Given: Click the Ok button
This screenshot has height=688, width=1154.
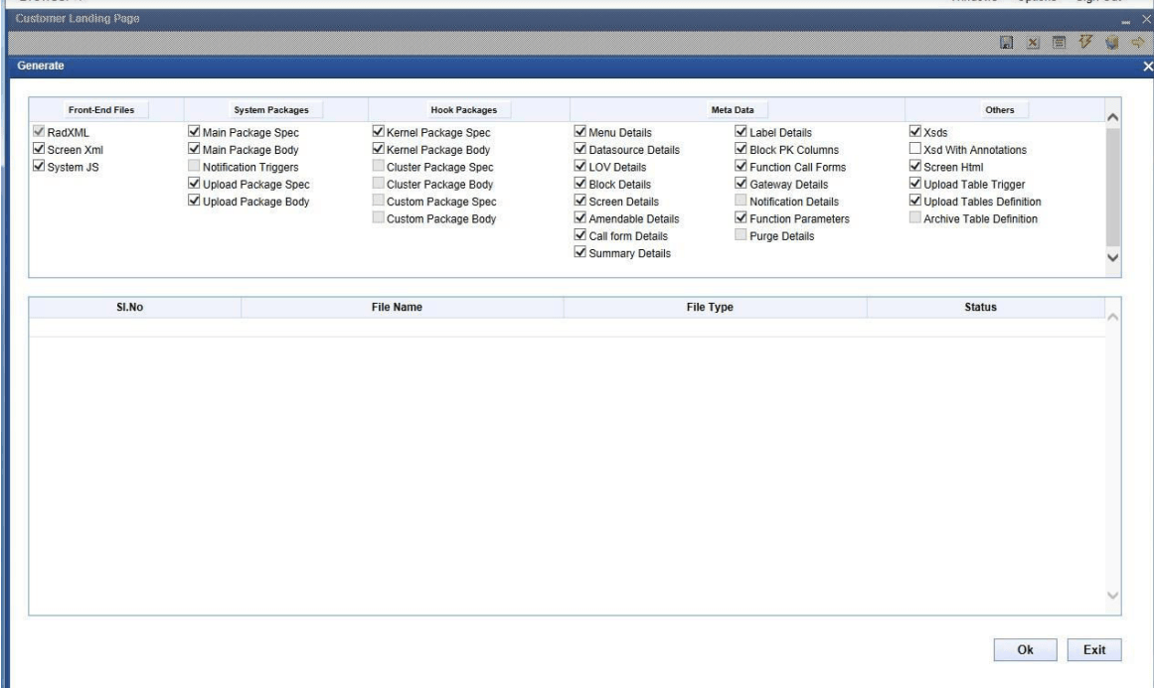Looking at the screenshot, I should tap(1025, 649).
